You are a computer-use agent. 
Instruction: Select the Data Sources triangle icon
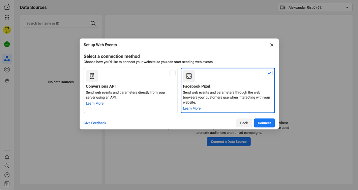pos(7,59)
